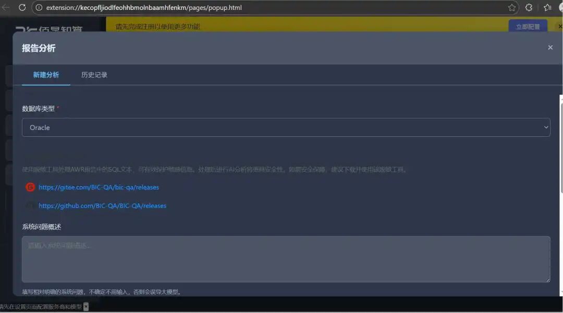The width and height of the screenshot is (563, 313).
Task: Open the favorites list icon
Action: [x=547, y=7]
